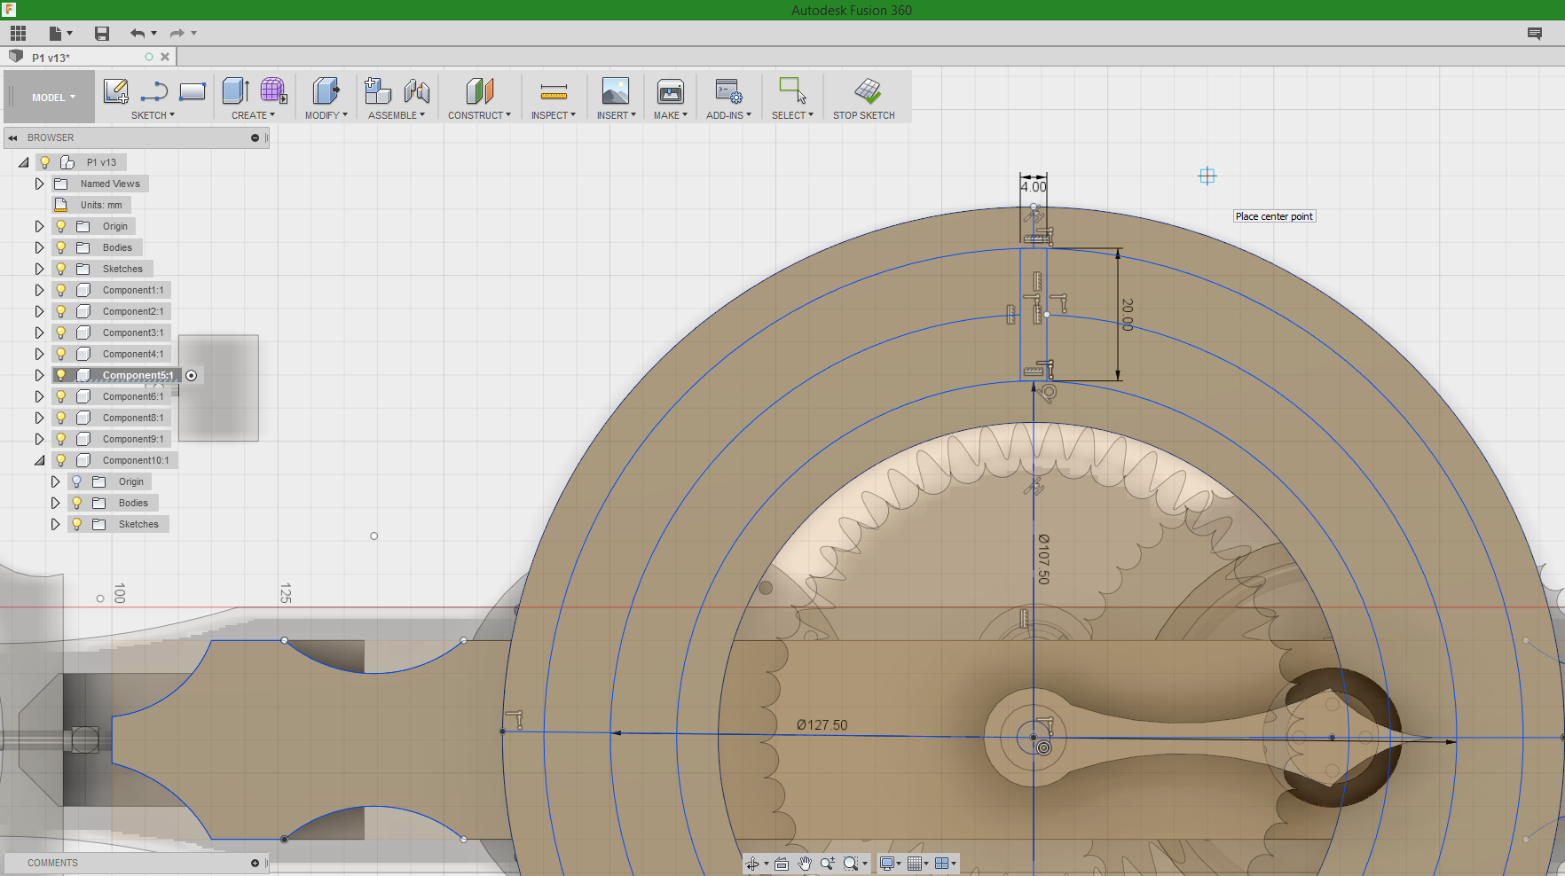Toggle visibility of Component10 Origin folder
1565x876 pixels.
tap(77, 481)
